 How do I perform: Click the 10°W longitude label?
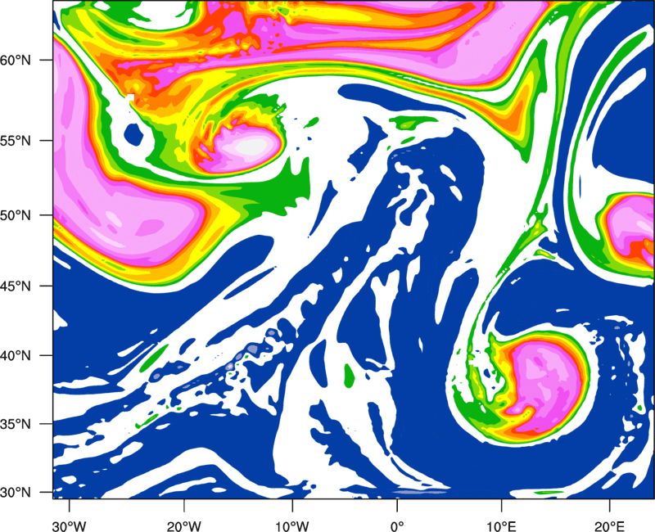coord(291,526)
